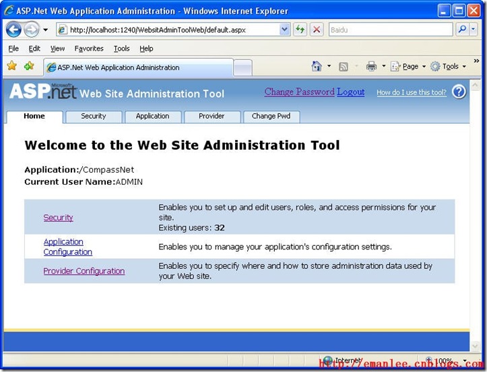Open the Favorites menu
The height and width of the screenshot is (372, 487).
pyautogui.click(x=89, y=49)
